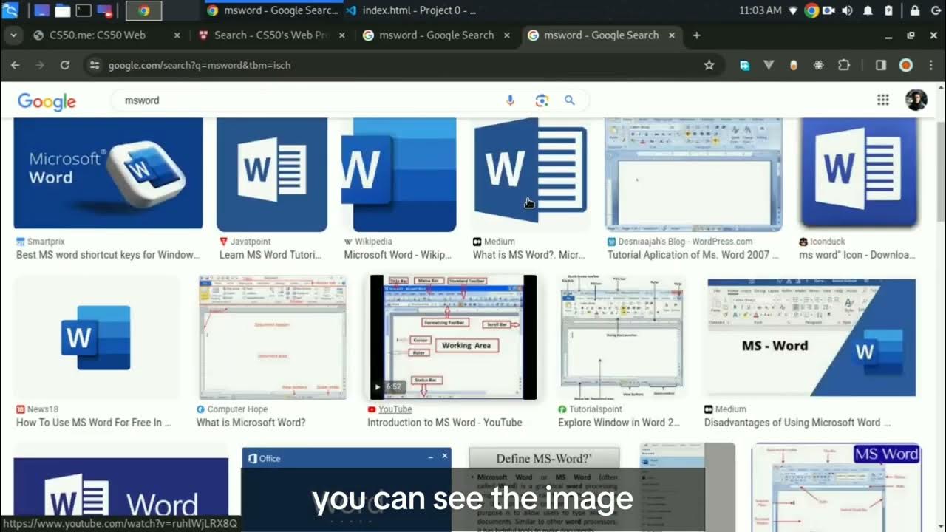The image size is (946, 532).
Task: Click 'Tutorial Aplication of Ms. Word 2007' link
Action: coord(693,255)
